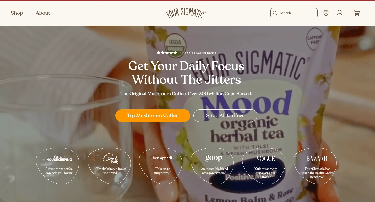Click the Bazaar press badge
Image resolution: width=375 pixels, height=202 pixels.
click(x=317, y=166)
